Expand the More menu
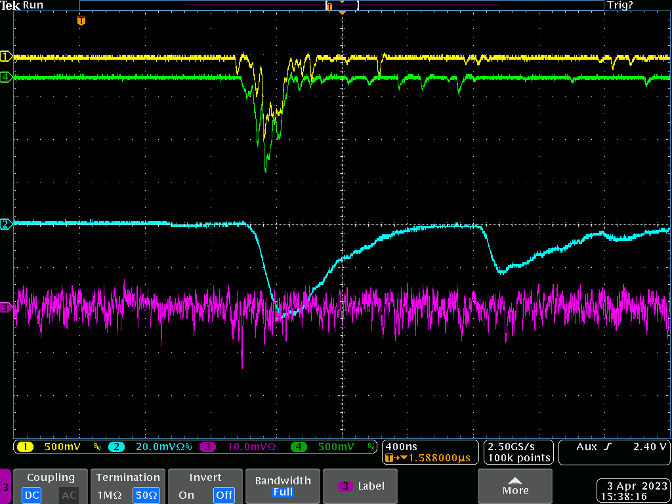 [514, 486]
